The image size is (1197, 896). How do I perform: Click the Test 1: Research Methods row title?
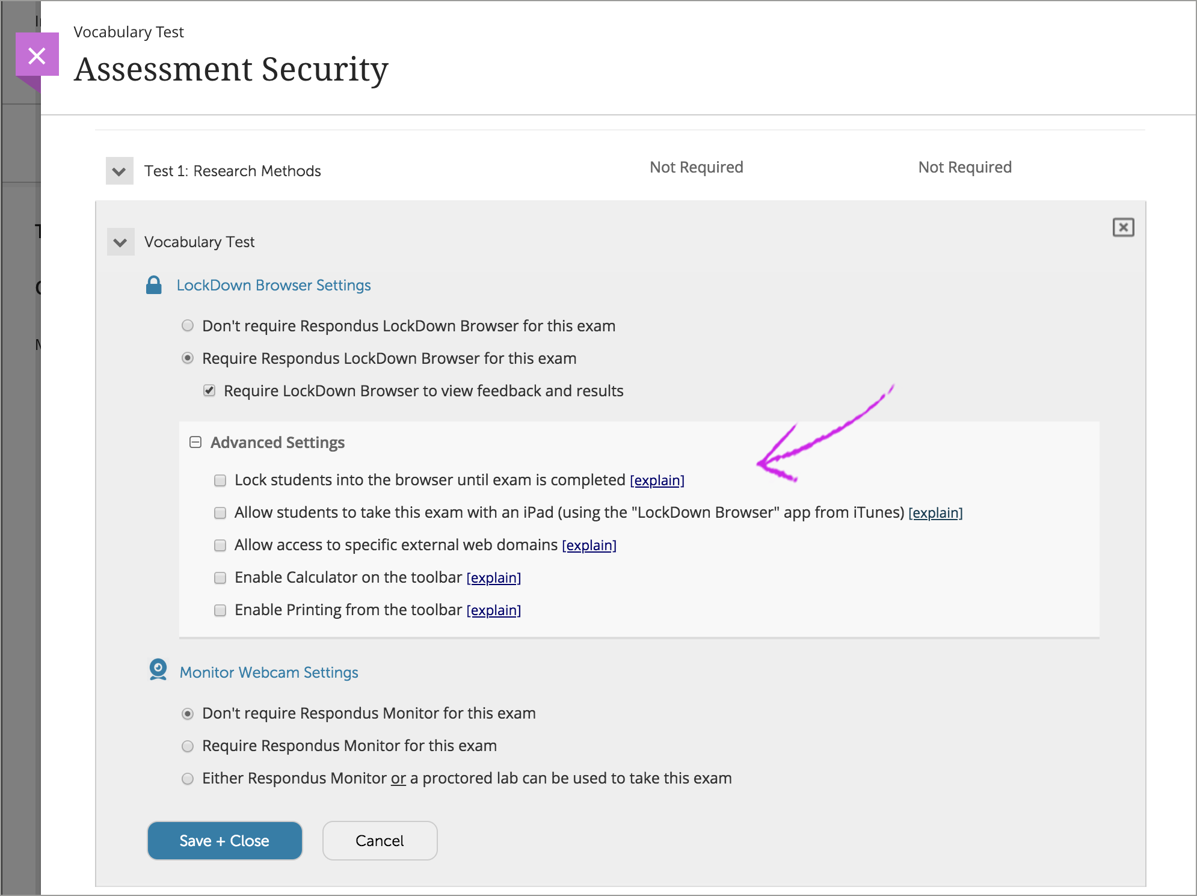point(232,171)
